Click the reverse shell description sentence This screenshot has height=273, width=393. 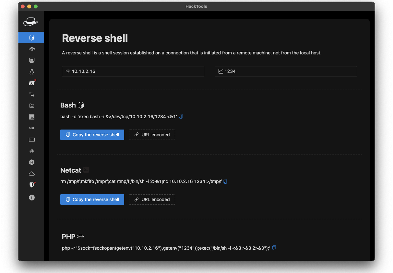tap(192, 53)
